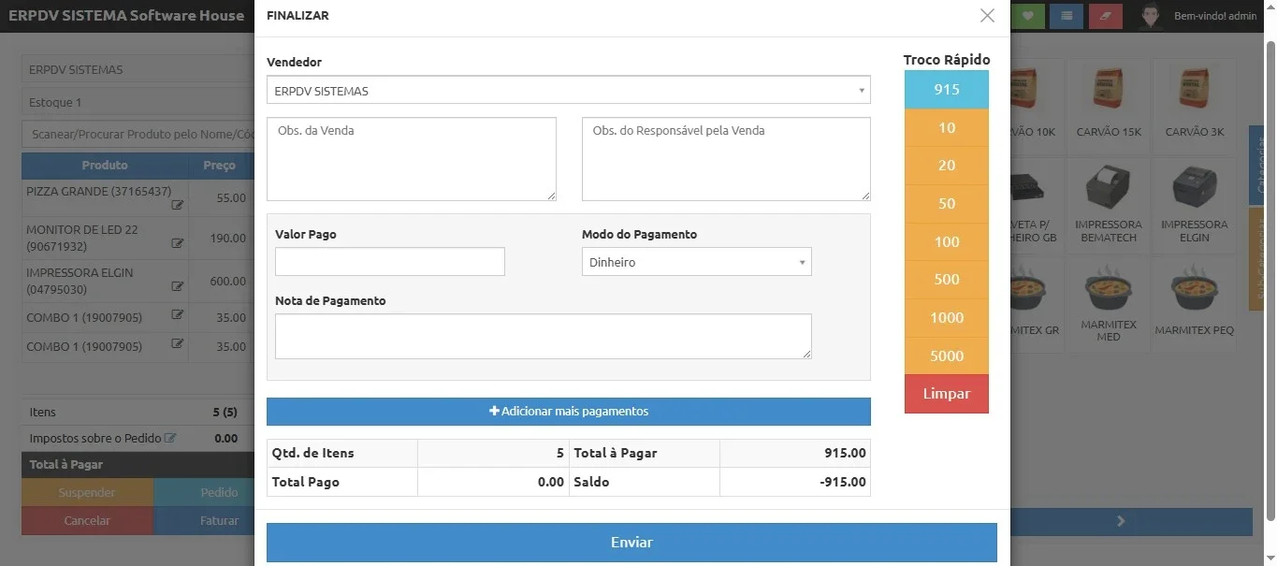This screenshot has width=1277, height=566.
Task: Submit the sale with Enviar
Action: tap(631, 543)
